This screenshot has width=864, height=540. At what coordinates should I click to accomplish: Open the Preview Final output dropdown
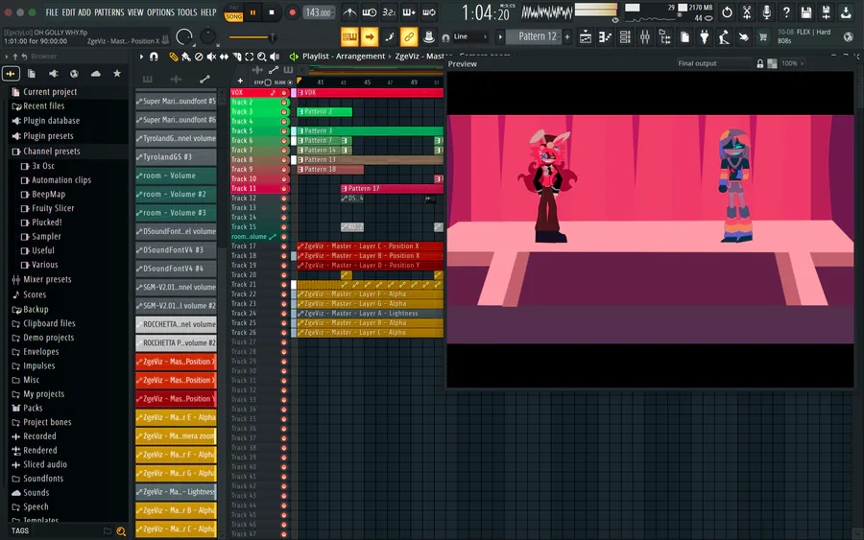coord(714,63)
